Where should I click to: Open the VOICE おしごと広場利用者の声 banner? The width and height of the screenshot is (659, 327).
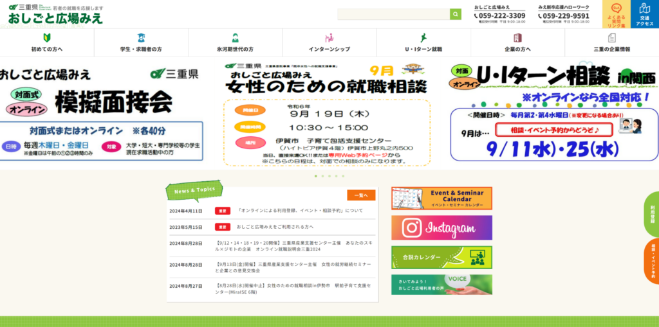[441, 285]
